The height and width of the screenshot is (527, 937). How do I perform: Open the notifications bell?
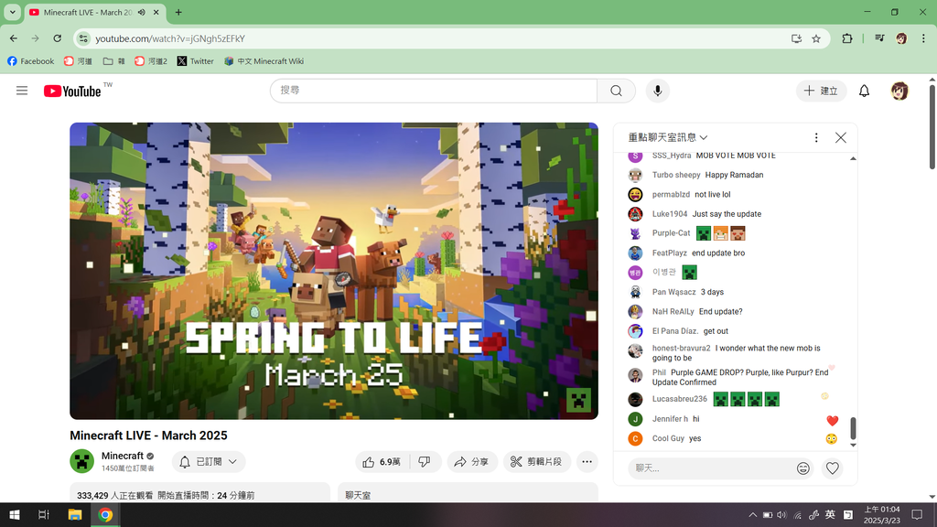coord(864,91)
